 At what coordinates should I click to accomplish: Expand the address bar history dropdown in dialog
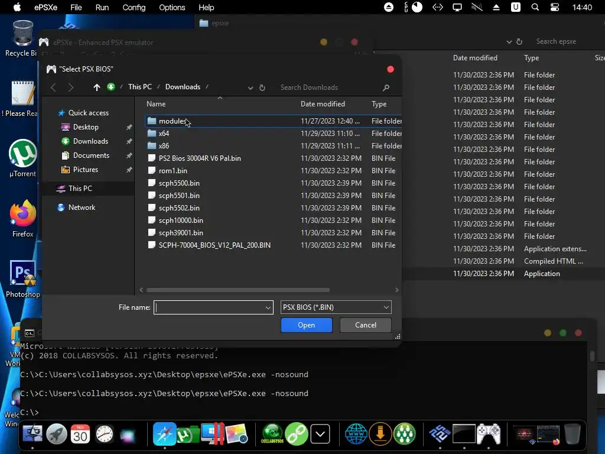(x=250, y=87)
